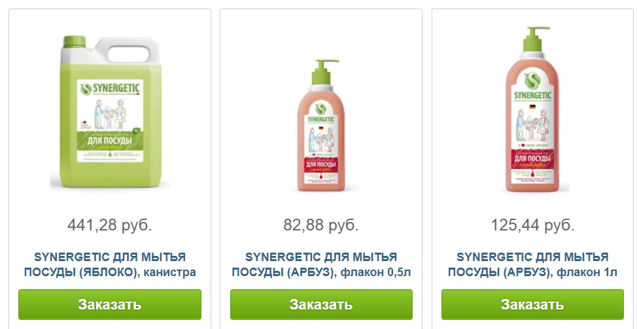This screenshot has width=637, height=329.
Task: Click the green screw cap of the canister
Action: (75, 42)
